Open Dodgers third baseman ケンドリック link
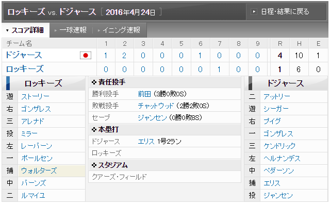330x206 pixels. coord(279,146)
